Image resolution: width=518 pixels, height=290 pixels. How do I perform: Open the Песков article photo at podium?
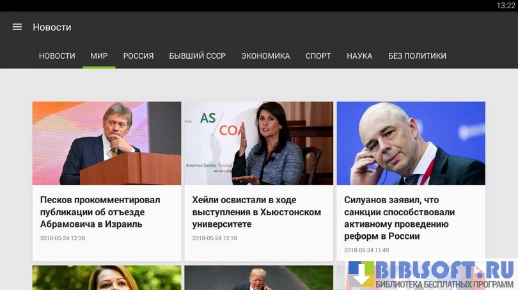pos(107,143)
